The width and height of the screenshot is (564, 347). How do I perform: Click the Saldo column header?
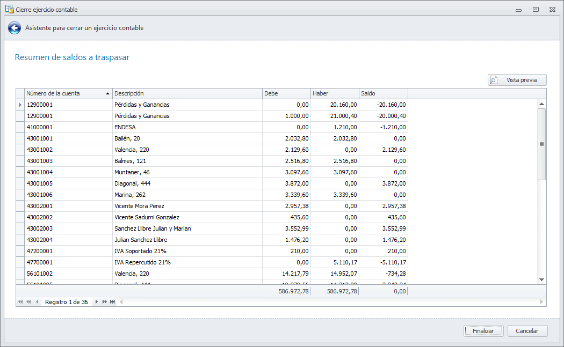pos(383,93)
